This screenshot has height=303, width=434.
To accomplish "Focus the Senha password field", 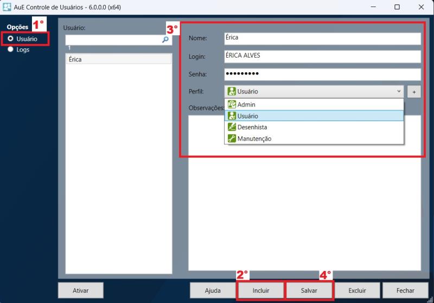I will [322, 74].
